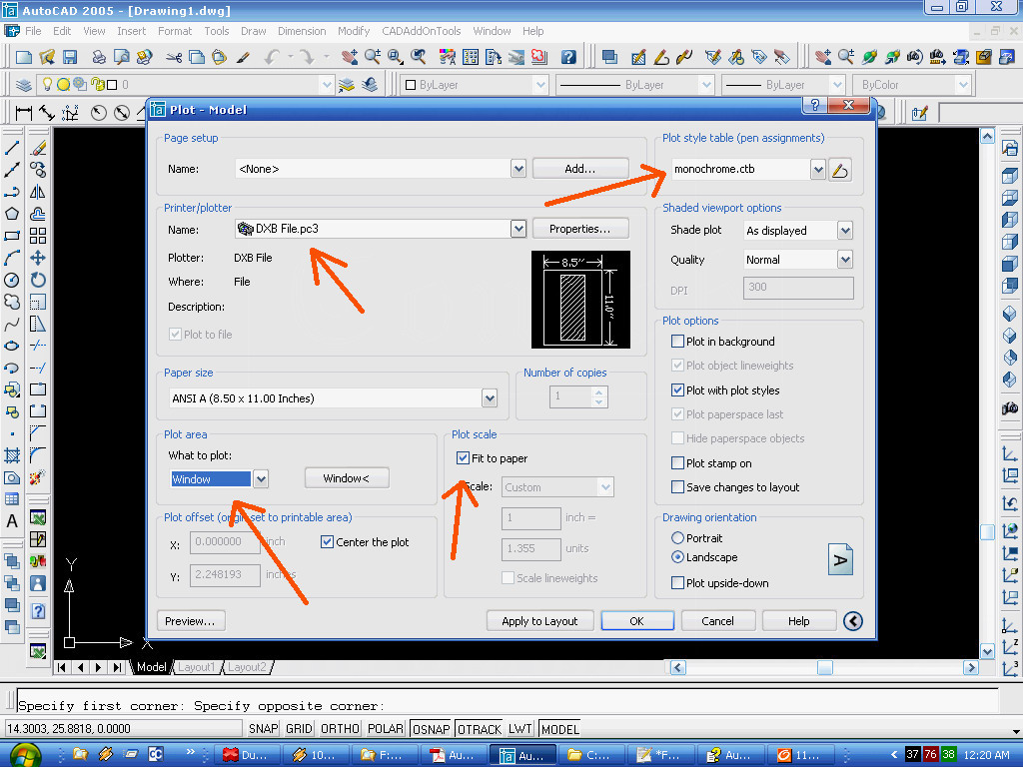The image size is (1023, 767).
Task: Select the Move modify tool
Action: (38, 258)
